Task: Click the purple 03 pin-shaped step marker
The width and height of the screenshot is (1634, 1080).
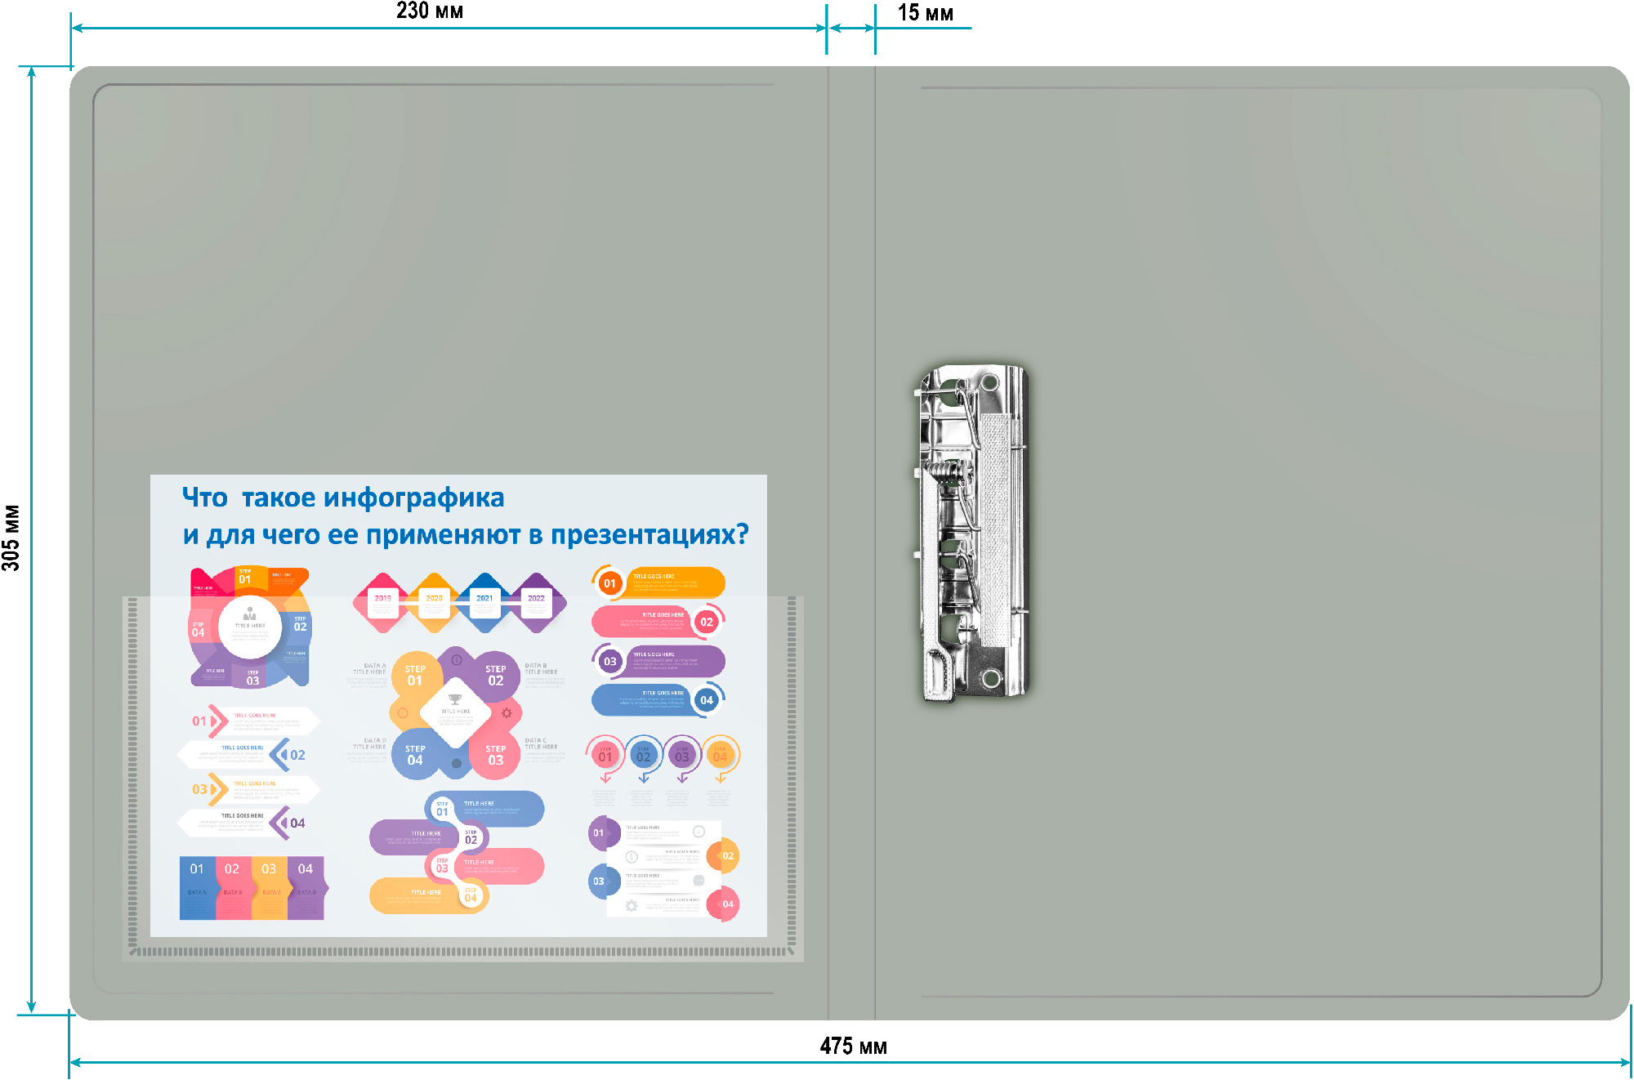Action: (x=681, y=756)
